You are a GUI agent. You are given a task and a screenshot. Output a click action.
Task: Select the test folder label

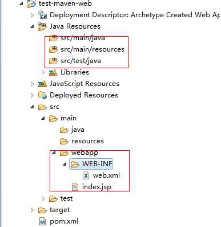tap(66, 198)
